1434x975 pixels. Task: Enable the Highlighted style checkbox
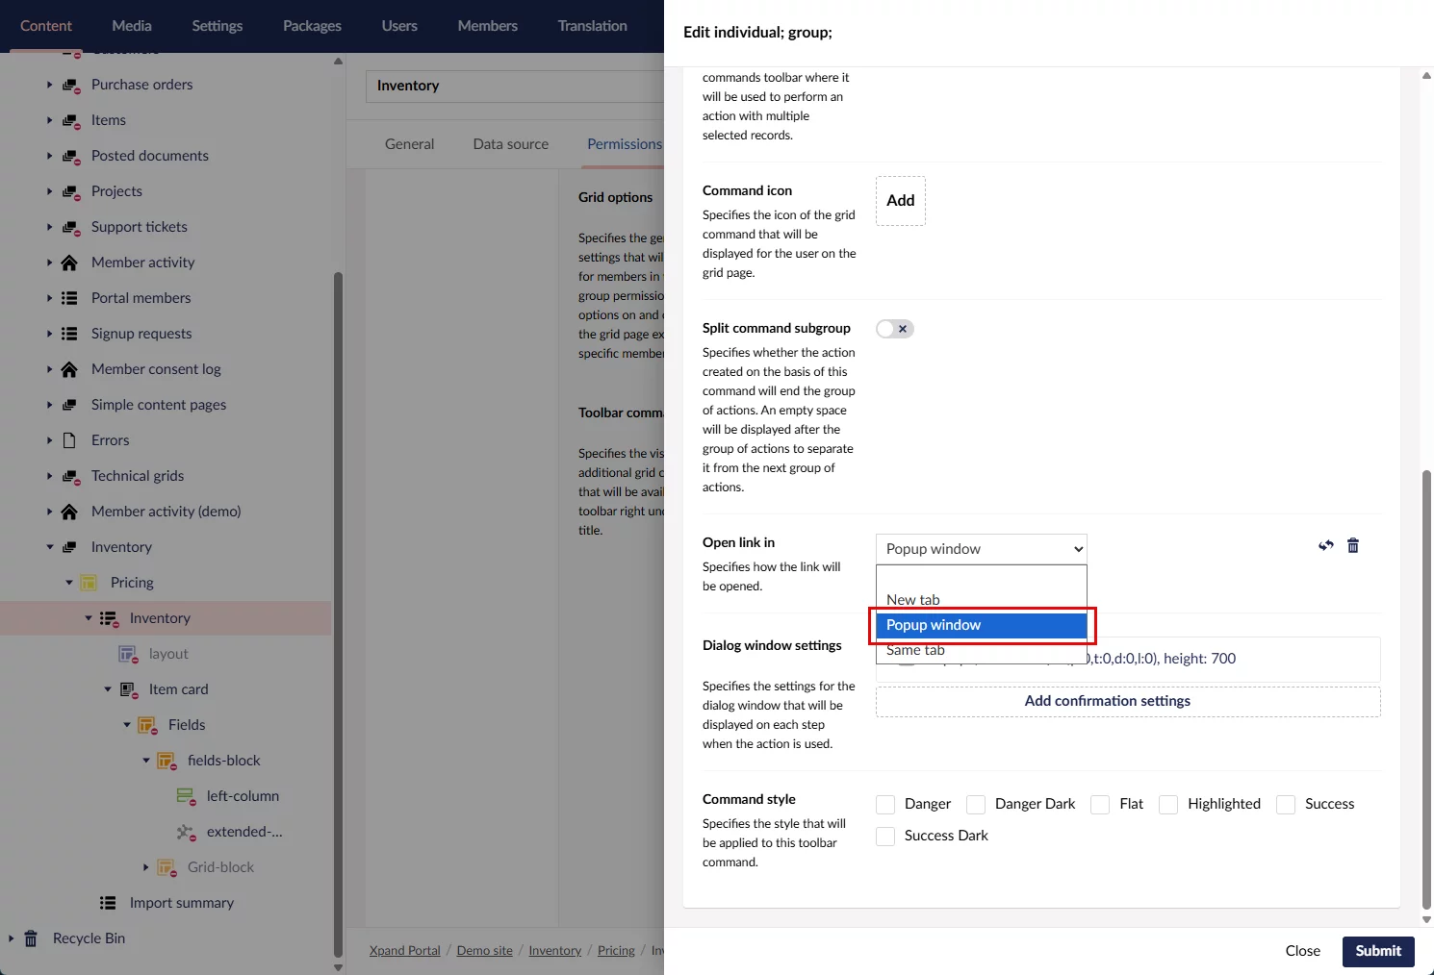[1168, 805]
